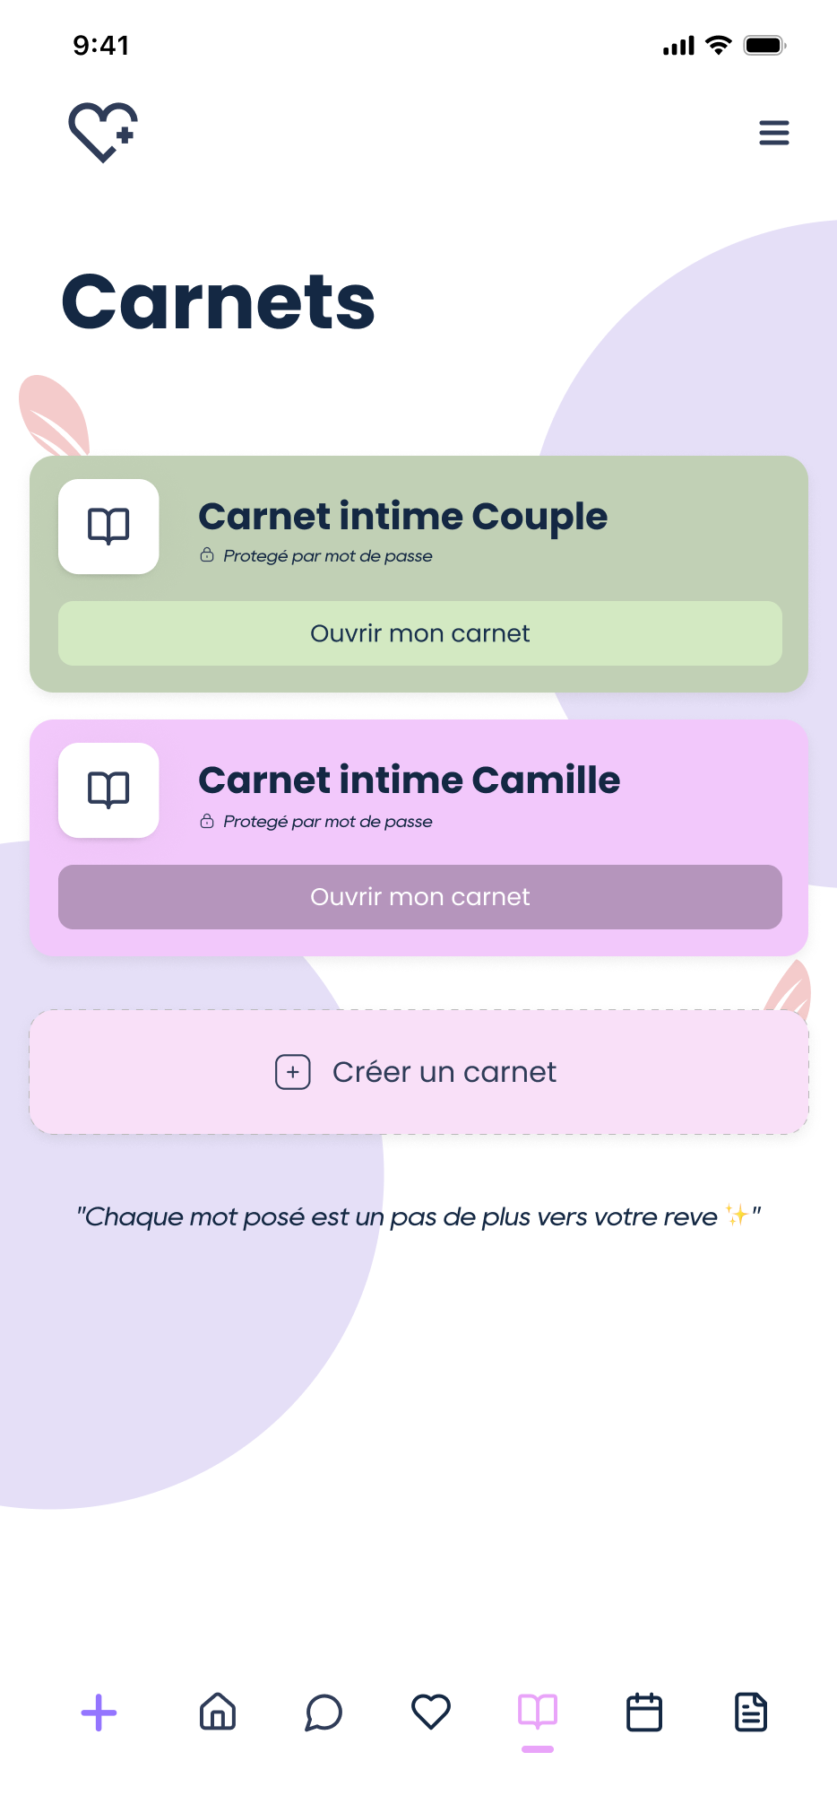Image resolution: width=837 pixels, height=1813 pixels.
Task: Tap the purple plus in bottom bar
Action: point(99,1713)
